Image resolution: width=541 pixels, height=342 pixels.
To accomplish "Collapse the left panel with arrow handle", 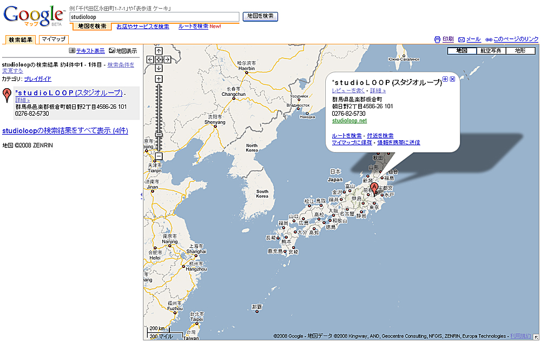I will pos(141,195).
